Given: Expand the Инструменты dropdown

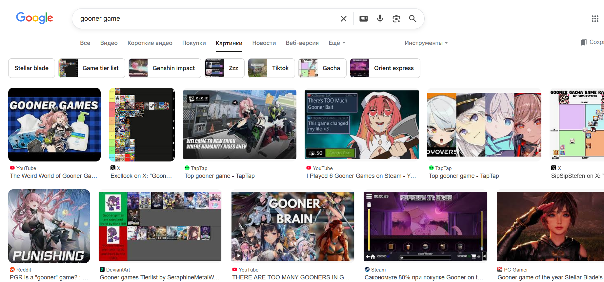Looking at the screenshot, I should (x=426, y=43).
